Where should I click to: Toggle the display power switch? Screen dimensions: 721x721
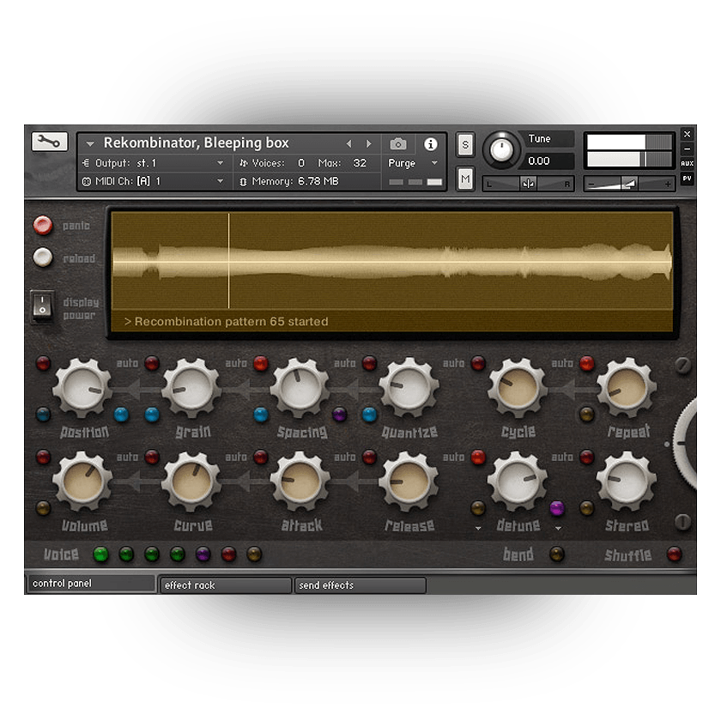(42, 306)
